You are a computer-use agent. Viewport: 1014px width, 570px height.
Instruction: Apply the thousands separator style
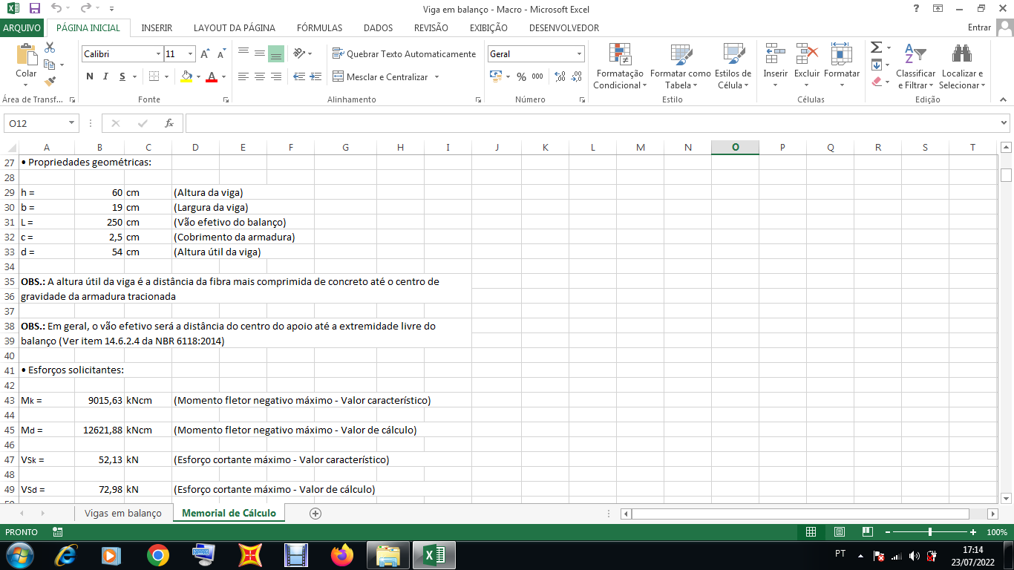[x=537, y=76]
